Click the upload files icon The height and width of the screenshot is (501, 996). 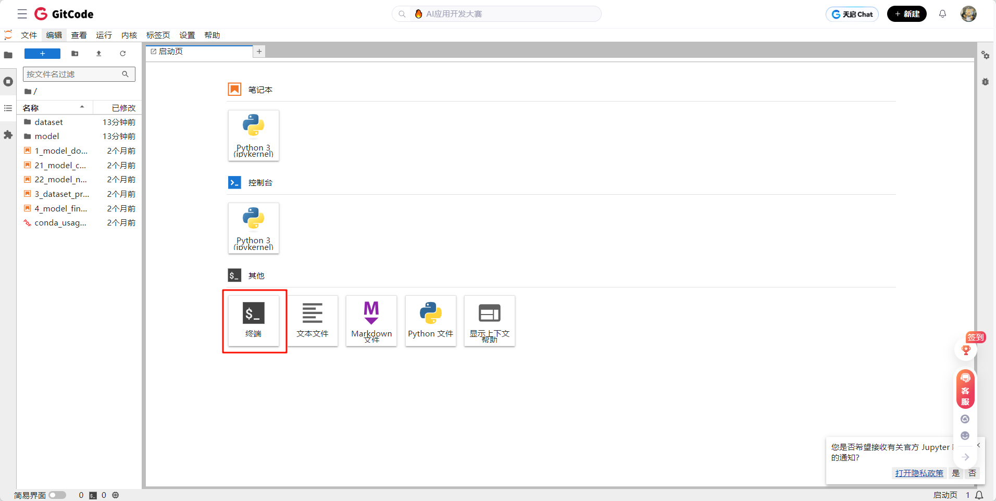(x=99, y=54)
